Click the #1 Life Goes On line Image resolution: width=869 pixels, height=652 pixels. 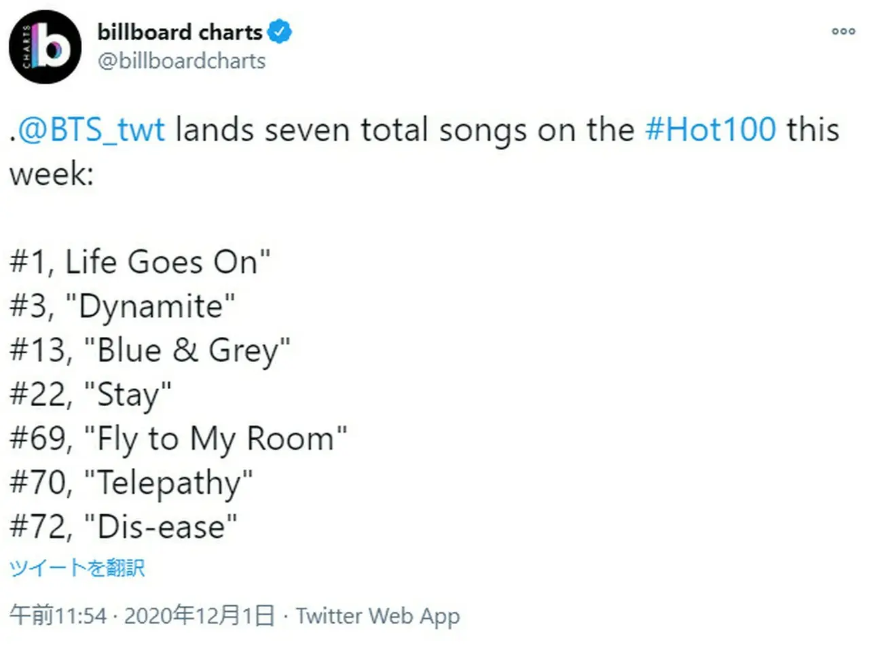(140, 262)
